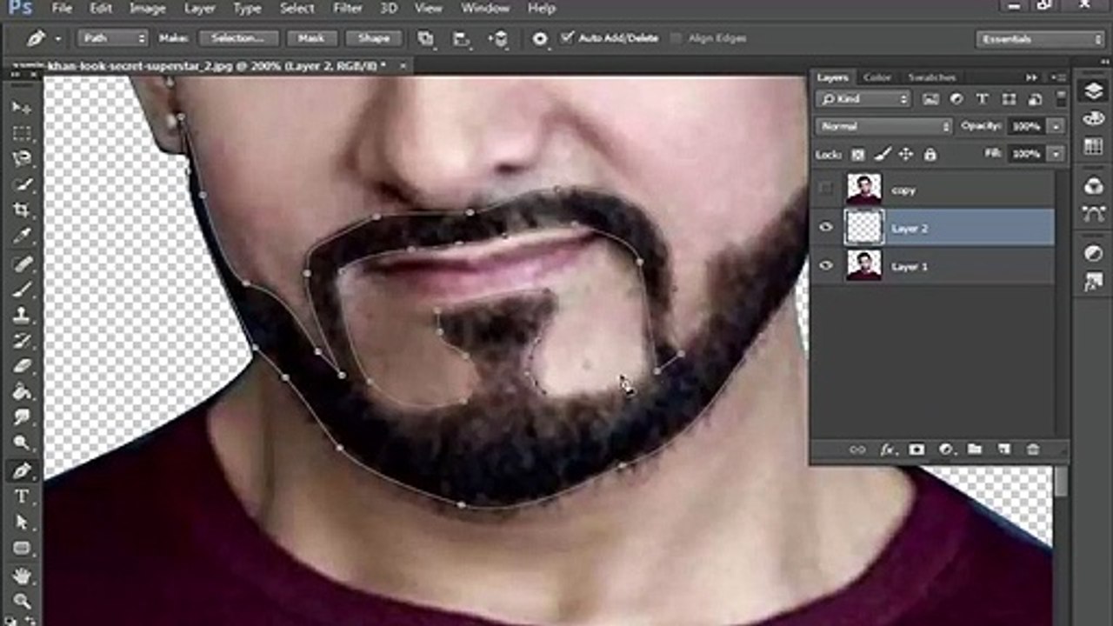The image size is (1113, 626).
Task: Add a layer mask icon
Action: pos(916,450)
